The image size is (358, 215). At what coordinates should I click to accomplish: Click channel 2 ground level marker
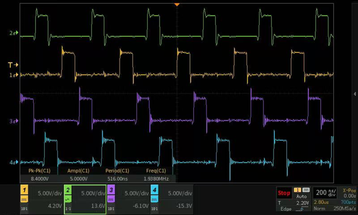(14, 33)
